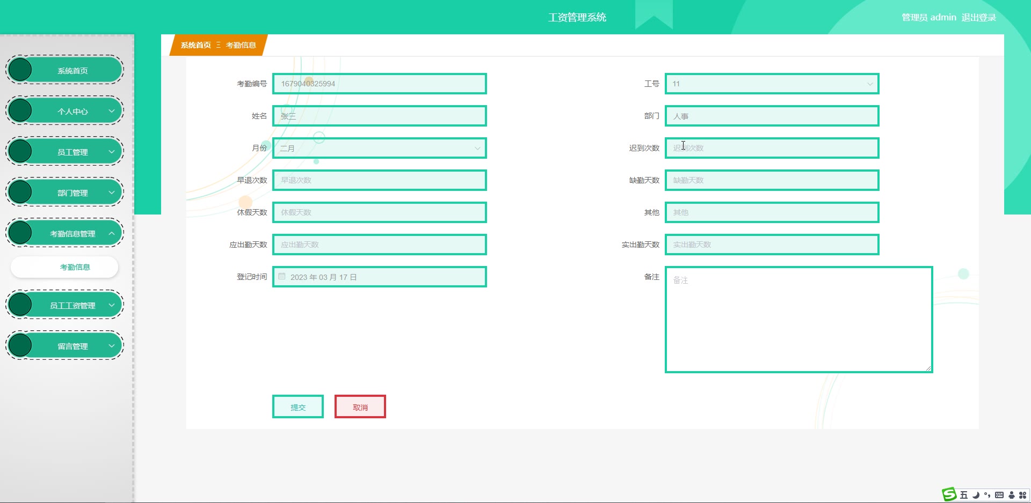
Task: Click 退出登录 to log out
Action: 978,17
